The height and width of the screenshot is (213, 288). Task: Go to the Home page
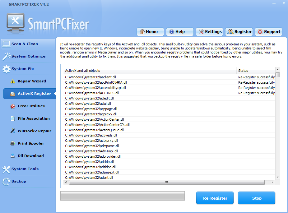tap(150, 32)
